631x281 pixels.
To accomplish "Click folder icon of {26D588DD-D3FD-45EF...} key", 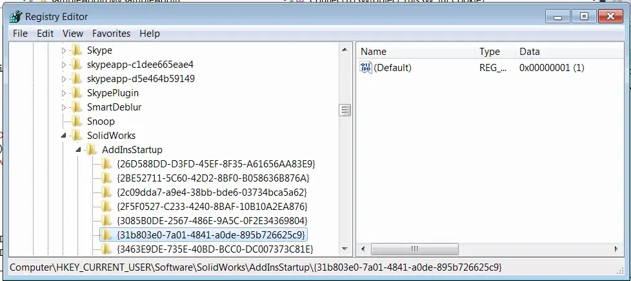I will click(x=106, y=163).
